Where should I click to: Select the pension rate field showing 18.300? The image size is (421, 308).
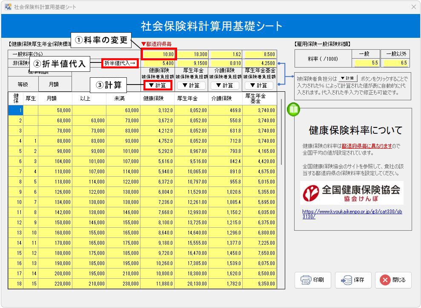point(193,54)
